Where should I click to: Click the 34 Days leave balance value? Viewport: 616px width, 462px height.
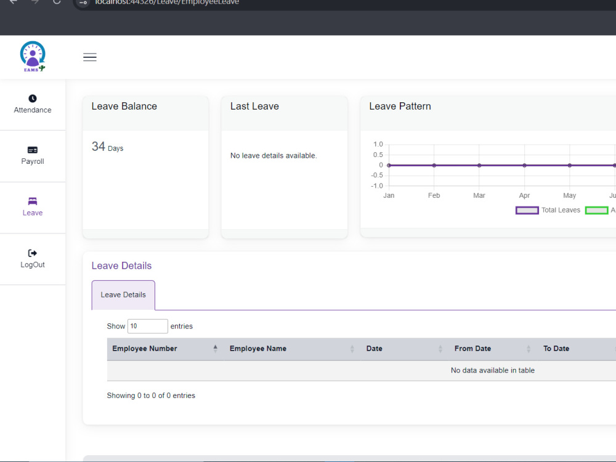107,147
